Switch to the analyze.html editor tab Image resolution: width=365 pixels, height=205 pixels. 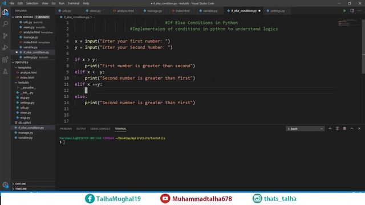tap(125, 11)
